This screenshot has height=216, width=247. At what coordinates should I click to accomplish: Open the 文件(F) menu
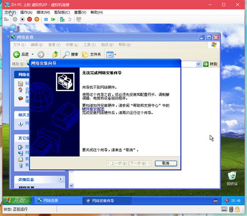10,12
